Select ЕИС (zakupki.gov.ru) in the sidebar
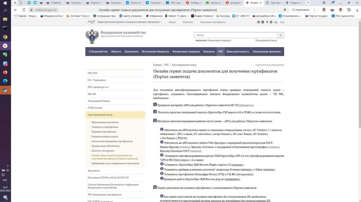The width and height of the screenshot is (361, 202). (x=115, y=87)
